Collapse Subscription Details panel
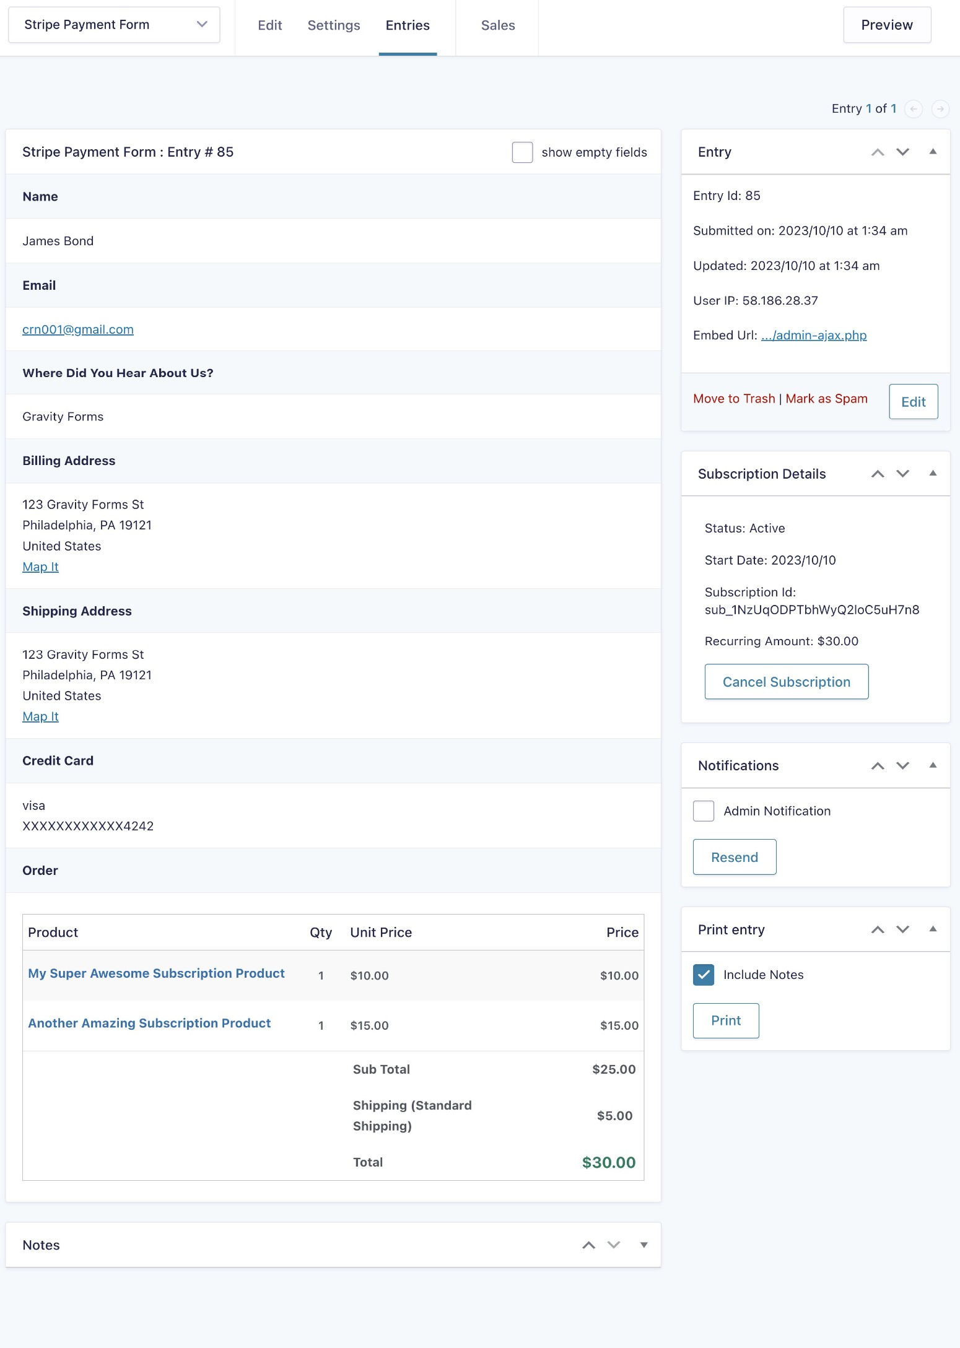This screenshot has width=960, height=1348. click(x=933, y=474)
